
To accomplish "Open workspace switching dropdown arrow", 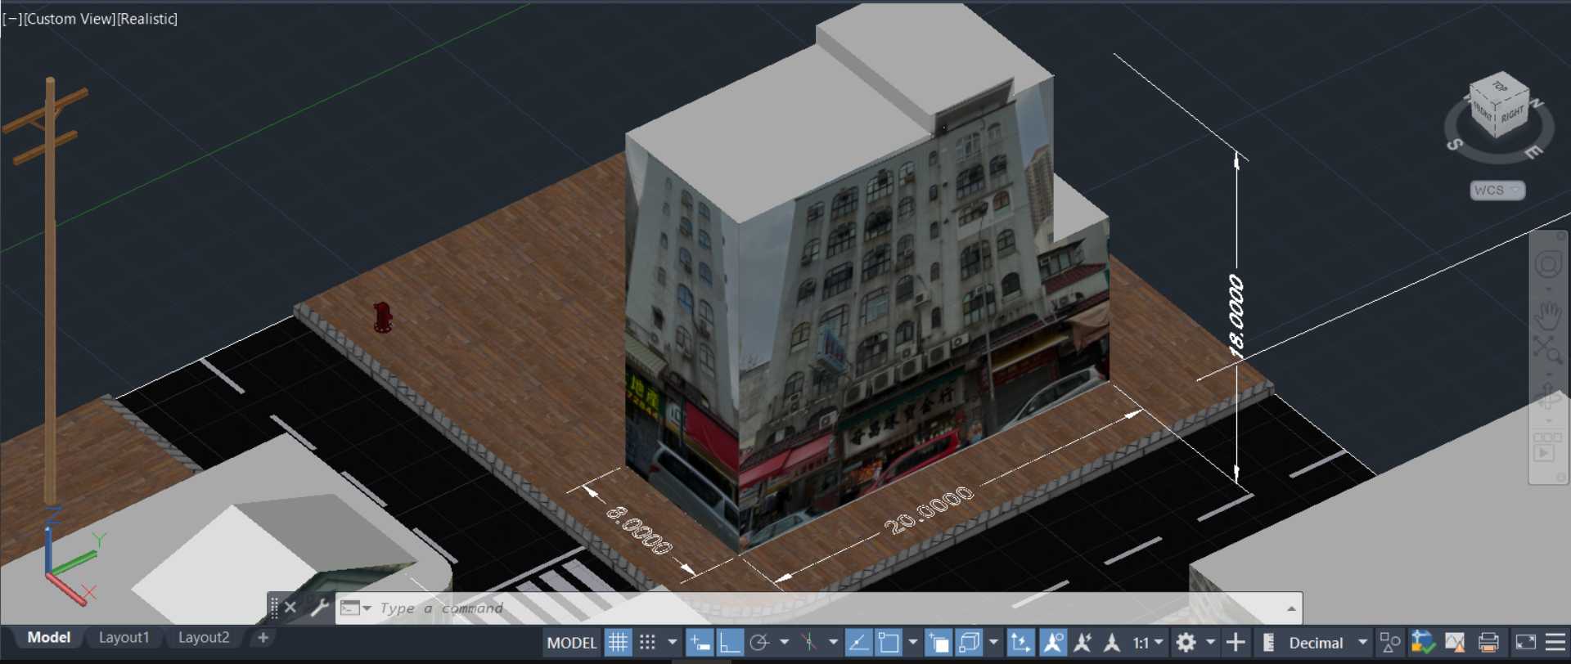I will (x=1210, y=643).
